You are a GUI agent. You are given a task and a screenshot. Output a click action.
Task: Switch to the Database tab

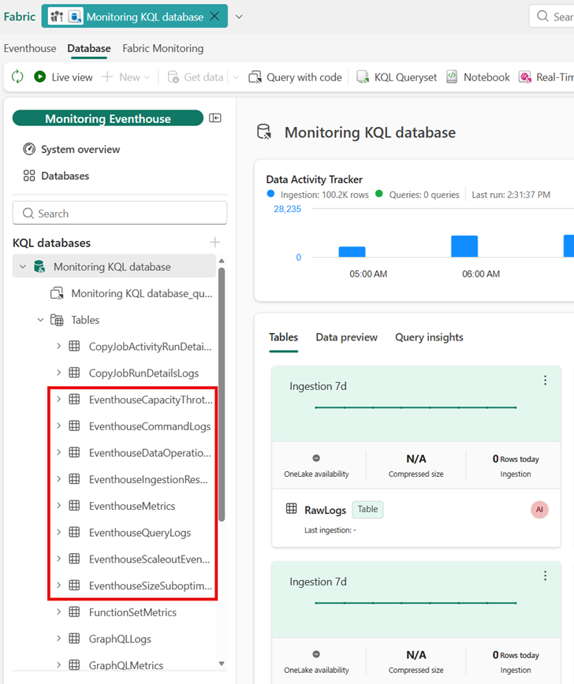click(x=89, y=48)
